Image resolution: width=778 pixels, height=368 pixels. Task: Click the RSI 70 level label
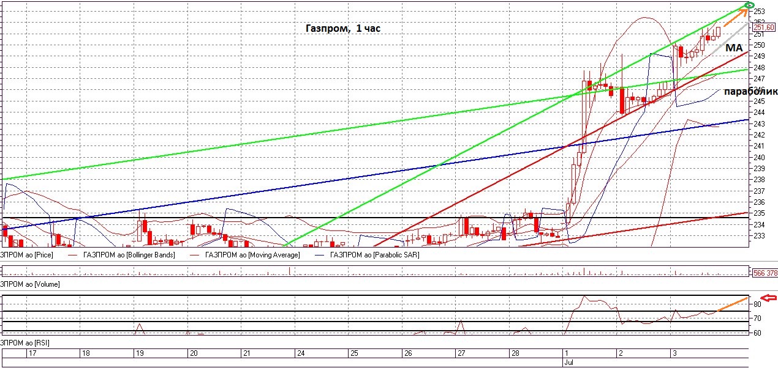click(x=757, y=318)
